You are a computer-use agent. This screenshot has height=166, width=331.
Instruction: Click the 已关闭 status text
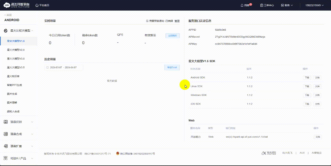pos(169,21)
